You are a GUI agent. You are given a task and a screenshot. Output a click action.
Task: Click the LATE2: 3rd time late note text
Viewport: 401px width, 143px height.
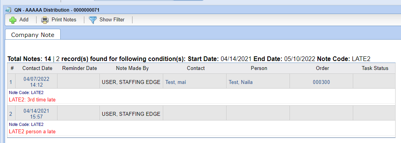click(32, 100)
